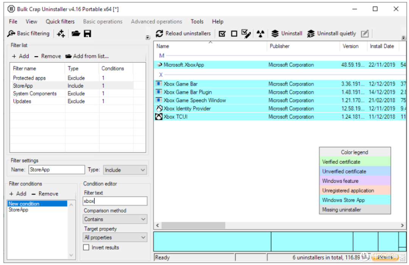409x265 pixels.
Task: Click the Filter text input field
Action: (115, 201)
